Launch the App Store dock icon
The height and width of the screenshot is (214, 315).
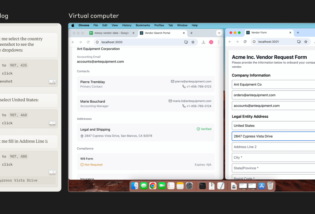coord(261,186)
